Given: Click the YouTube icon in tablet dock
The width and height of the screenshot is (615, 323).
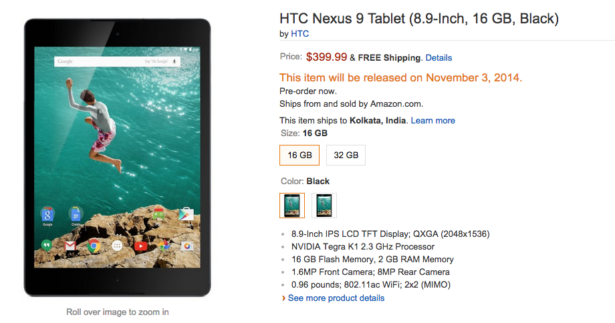Looking at the screenshot, I should [x=140, y=246].
